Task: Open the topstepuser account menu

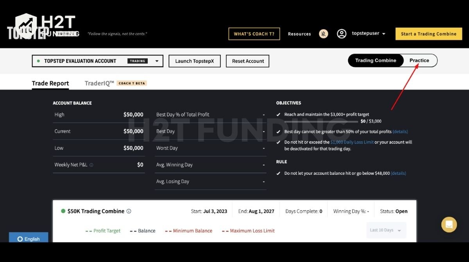Action: pos(367,33)
